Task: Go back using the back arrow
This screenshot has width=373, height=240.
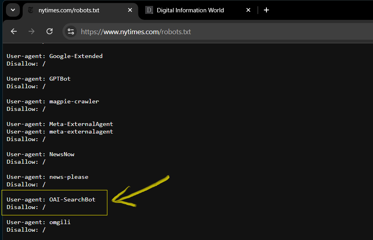Action: pos(14,31)
